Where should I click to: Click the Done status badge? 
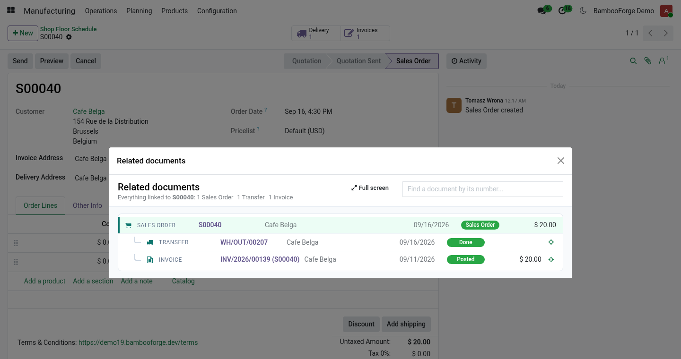(x=466, y=242)
